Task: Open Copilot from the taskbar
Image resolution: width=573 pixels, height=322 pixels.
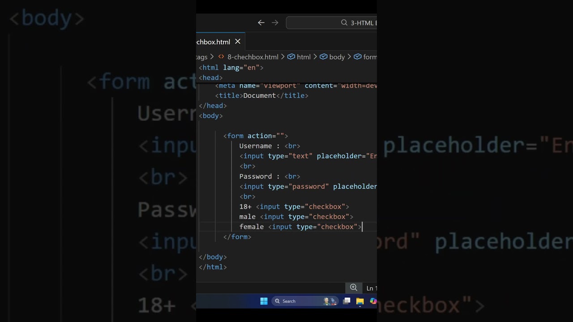Action: (x=373, y=301)
